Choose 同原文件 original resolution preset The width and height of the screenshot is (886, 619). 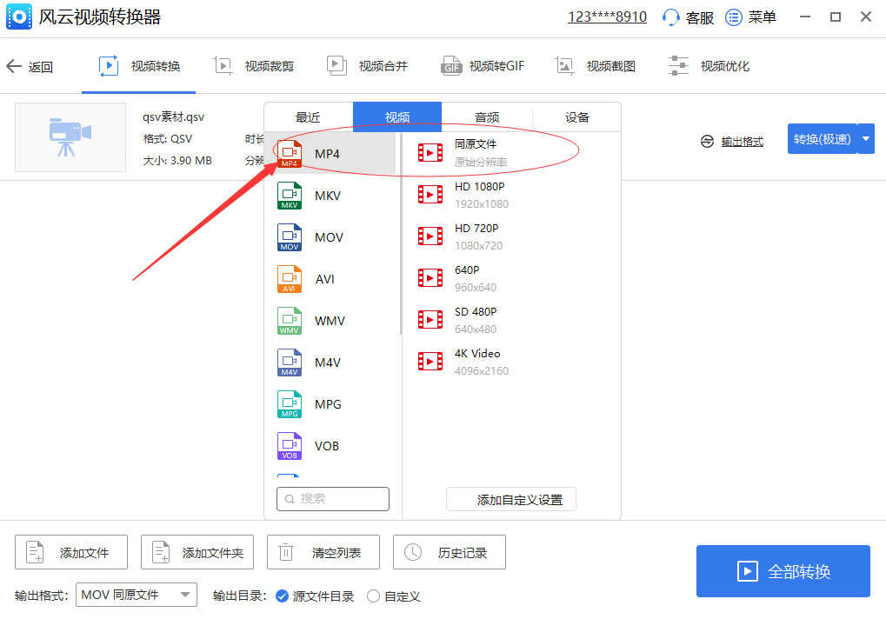(x=511, y=152)
